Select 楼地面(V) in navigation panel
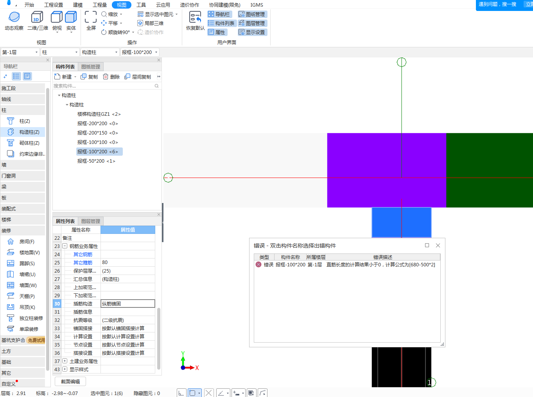The height and width of the screenshot is (397, 533). 23,253
